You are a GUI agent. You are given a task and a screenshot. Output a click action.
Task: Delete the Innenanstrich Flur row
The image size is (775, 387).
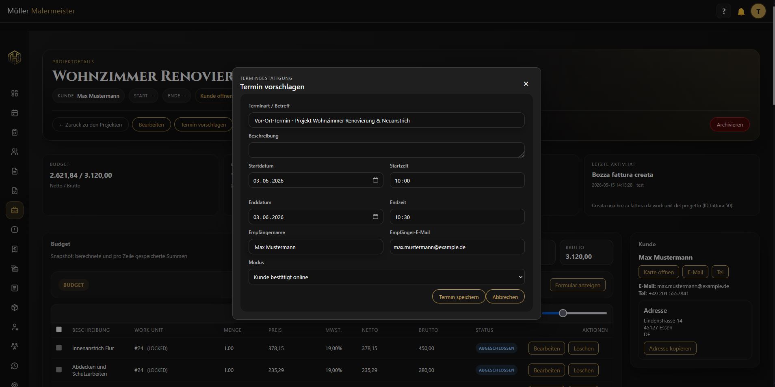[x=583, y=348]
